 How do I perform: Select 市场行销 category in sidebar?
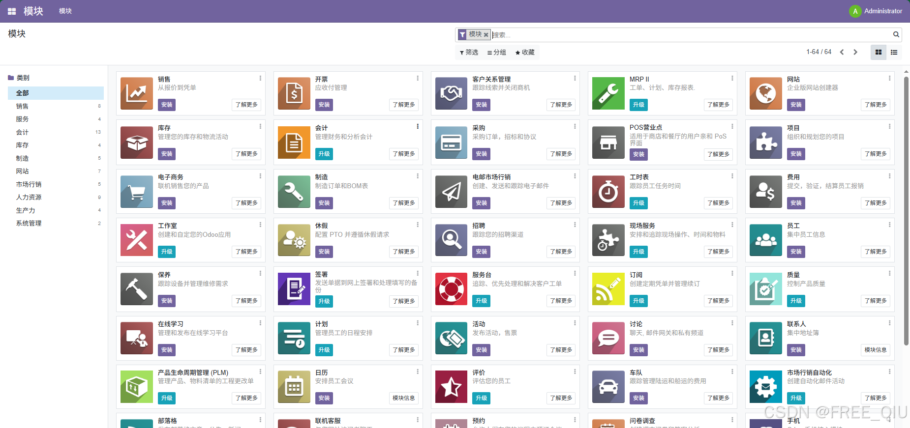pos(56,184)
